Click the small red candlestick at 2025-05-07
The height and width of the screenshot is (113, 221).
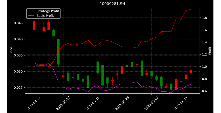point(63,76)
